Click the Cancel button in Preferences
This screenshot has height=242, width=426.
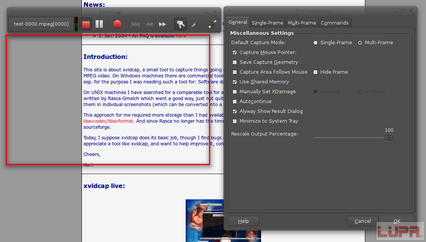tap(363, 221)
